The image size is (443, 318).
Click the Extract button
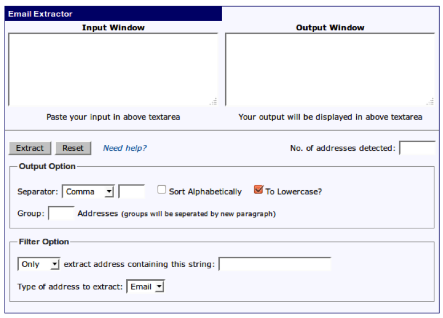coord(30,148)
